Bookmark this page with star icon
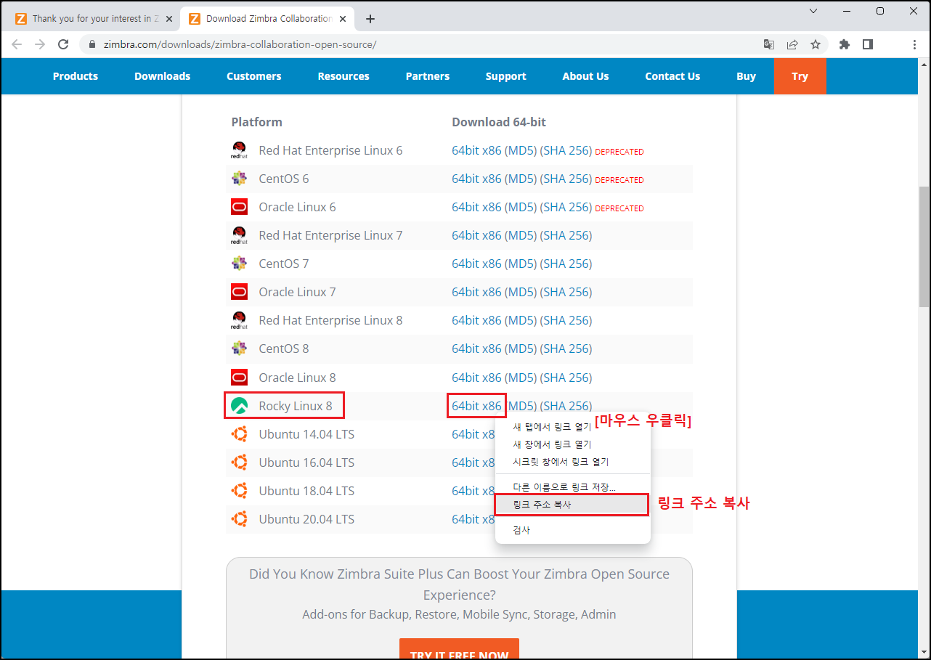 coord(816,44)
